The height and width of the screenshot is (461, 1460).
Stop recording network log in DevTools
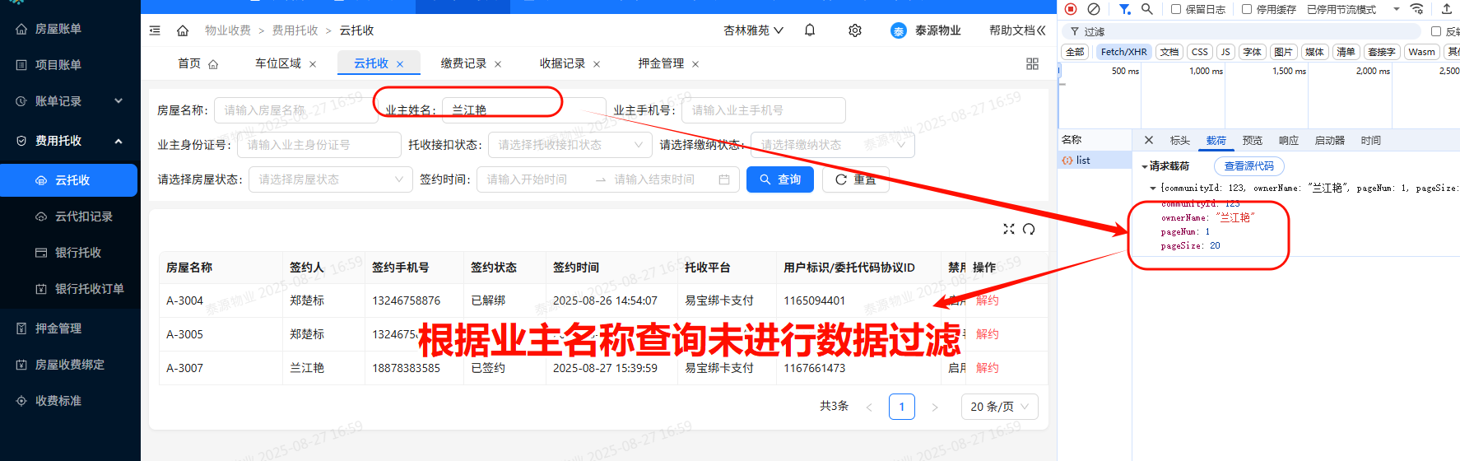tap(1071, 9)
